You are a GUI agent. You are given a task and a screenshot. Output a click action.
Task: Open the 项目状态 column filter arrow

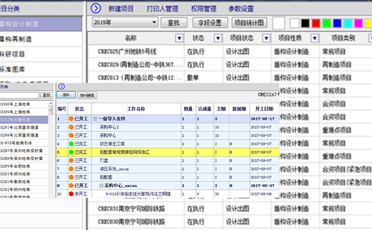tap(266, 38)
